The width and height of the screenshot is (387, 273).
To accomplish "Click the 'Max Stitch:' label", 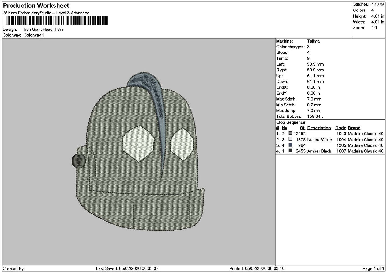I will pyautogui.click(x=285, y=99).
